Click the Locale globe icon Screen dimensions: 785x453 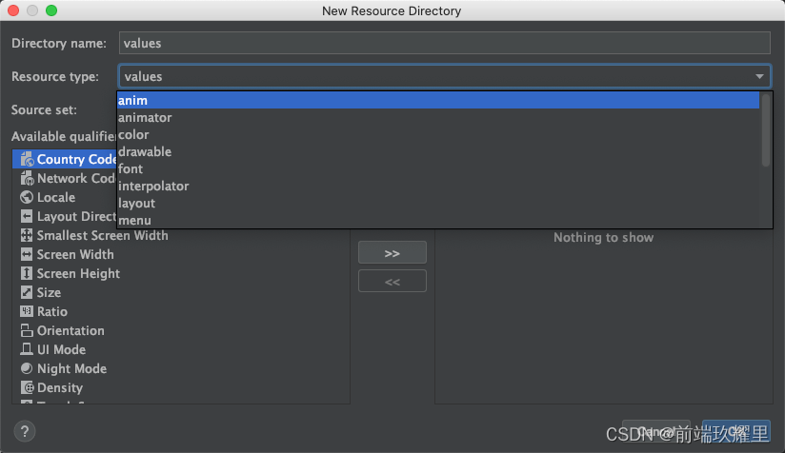click(x=27, y=197)
